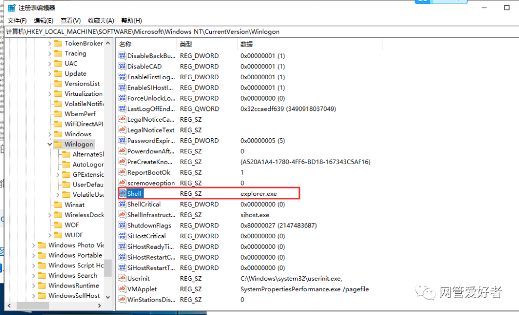Image resolution: width=519 pixels, height=315 pixels.
Task: Click the Winsat folder icon
Action: (58, 205)
